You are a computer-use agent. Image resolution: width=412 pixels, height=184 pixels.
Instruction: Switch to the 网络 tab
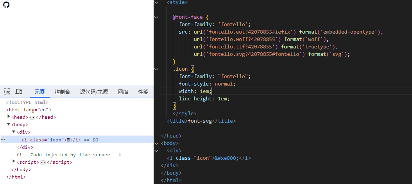[x=123, y=92]
